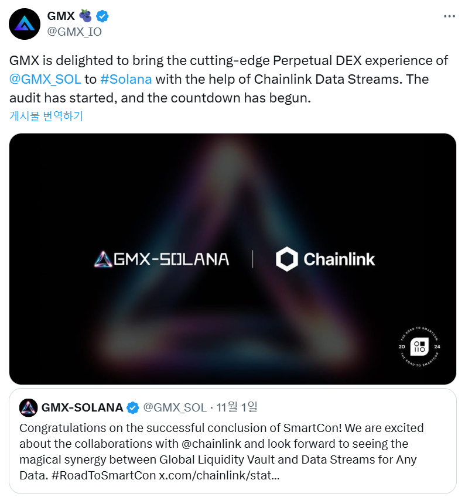Open the x.com/chainlink/stat... link
The image size is (465, 504).
[219, 475]
